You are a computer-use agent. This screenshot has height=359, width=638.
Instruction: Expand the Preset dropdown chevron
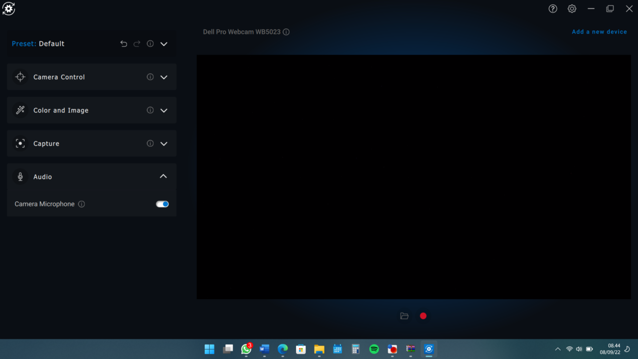coord(164,44)
